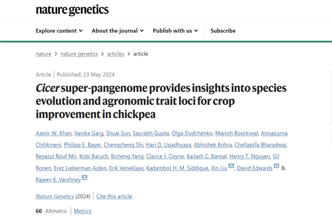
Task: Go to articles breadcrumb link
Action: coord(116,54)
